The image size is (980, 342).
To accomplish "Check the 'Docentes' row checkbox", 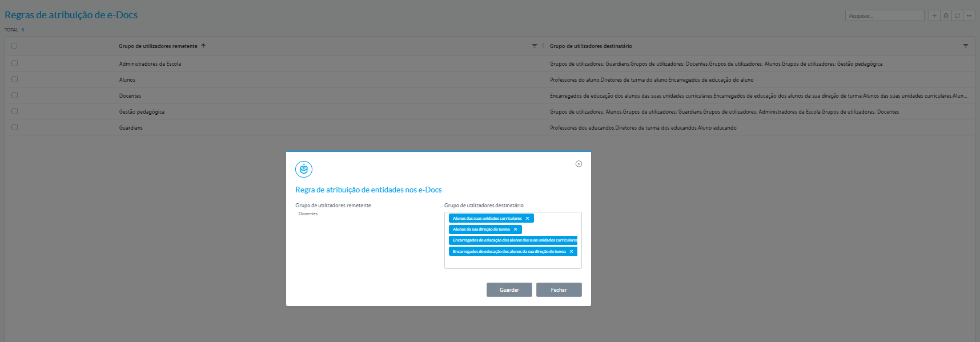I will [x=14, y=95].
